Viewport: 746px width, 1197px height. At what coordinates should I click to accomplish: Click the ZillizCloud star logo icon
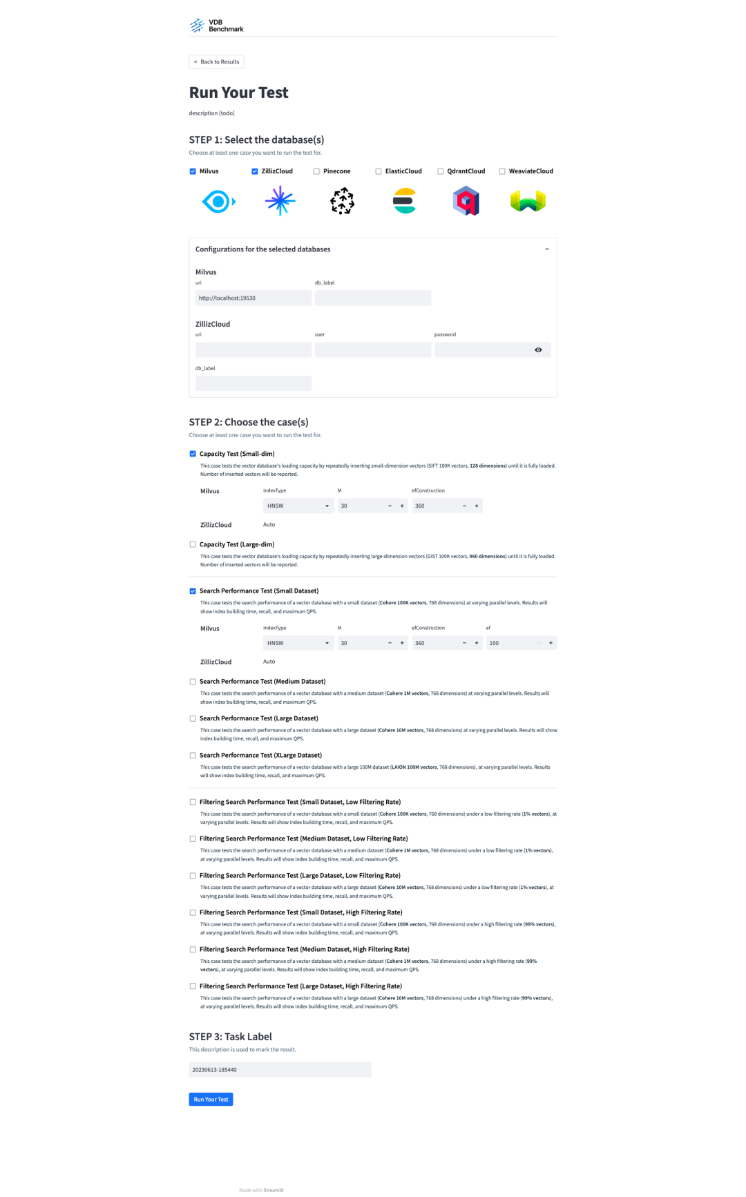[280, 201]
